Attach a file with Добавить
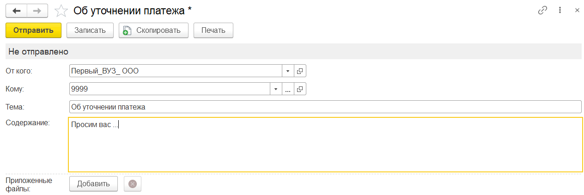 click(x=93, y=184)
